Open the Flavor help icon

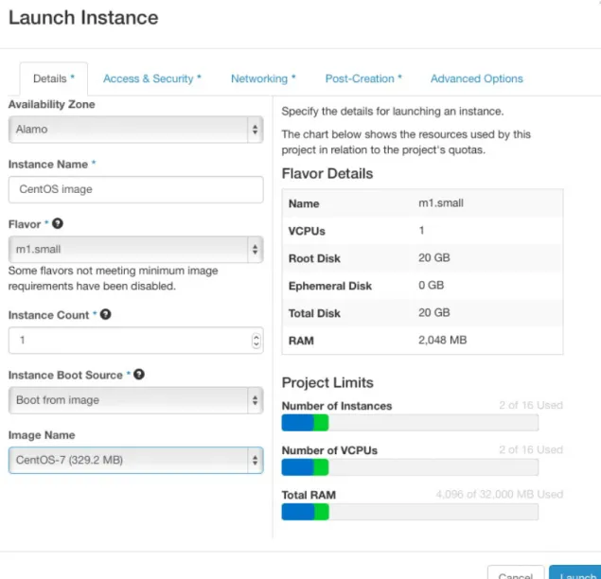pos(58,223)
